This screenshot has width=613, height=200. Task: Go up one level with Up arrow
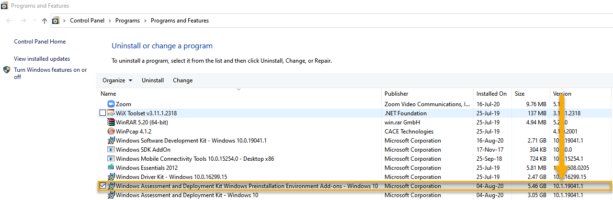[x=45, y=21]
